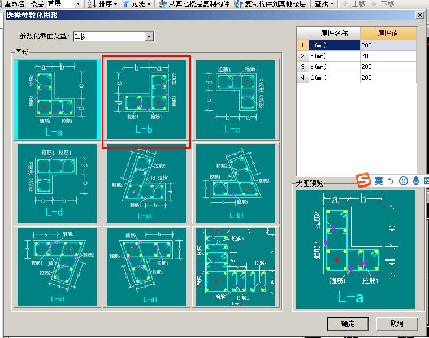The height and width of the screenshot is (338, 429).
Task: Click the 重命名 toolbar item
Action: point(14,4)
